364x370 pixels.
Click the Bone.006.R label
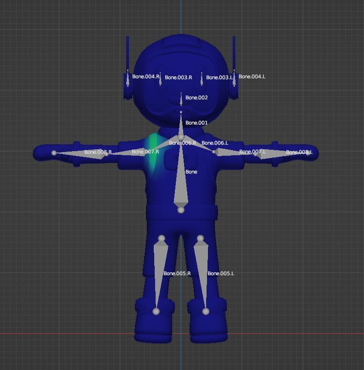tap(182, 143)
